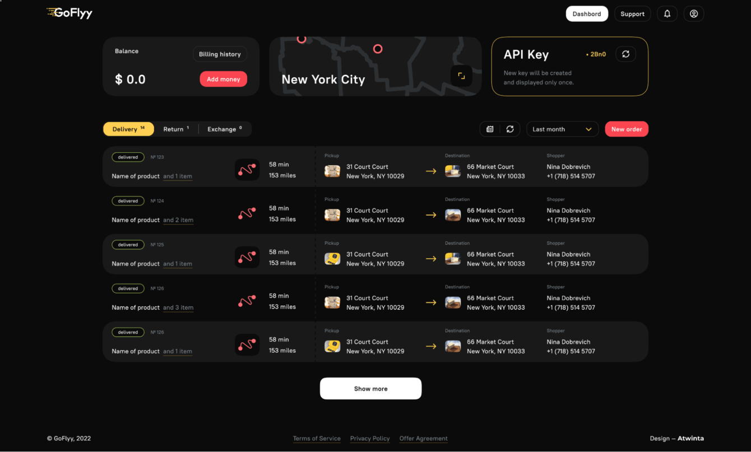Open the Privacy Policy link
751x452 pixels.
click(x=370, y=439)
